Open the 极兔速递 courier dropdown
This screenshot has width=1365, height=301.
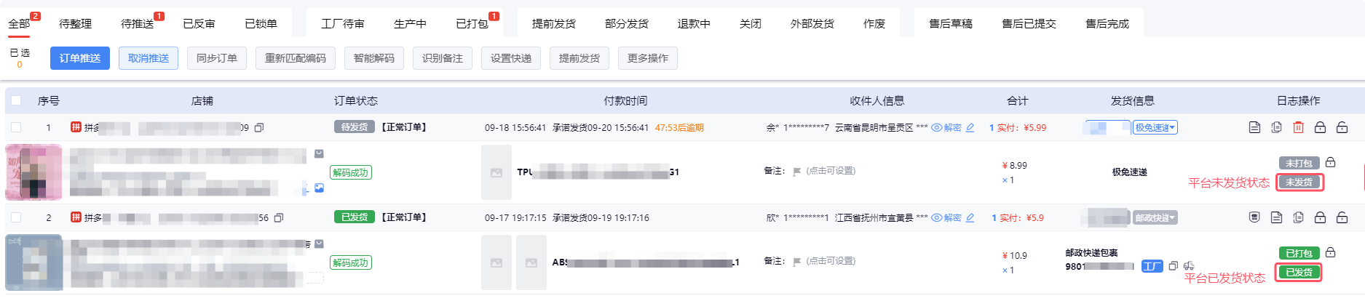click(1155, 128)
